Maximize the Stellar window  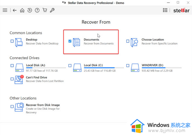(178, 3)
